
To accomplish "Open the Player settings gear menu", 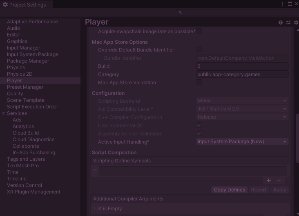I will pyautogui.click(x=296, y=22).
